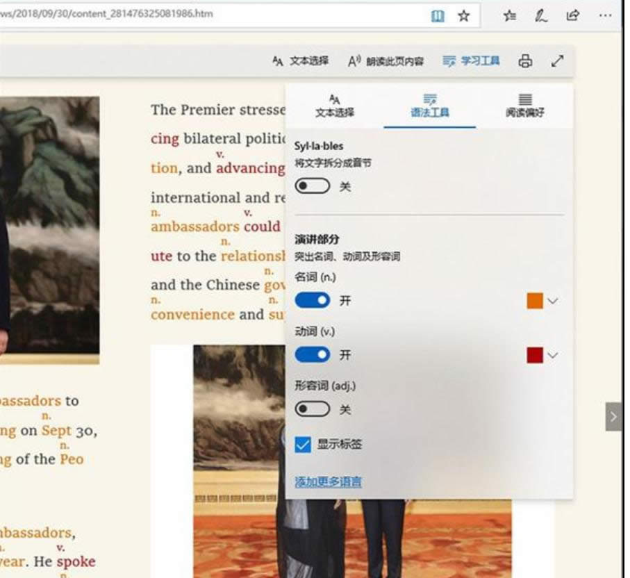The image size is (630, 578).
Task: Add page to favorites with star icon
Action: (464, 16)
